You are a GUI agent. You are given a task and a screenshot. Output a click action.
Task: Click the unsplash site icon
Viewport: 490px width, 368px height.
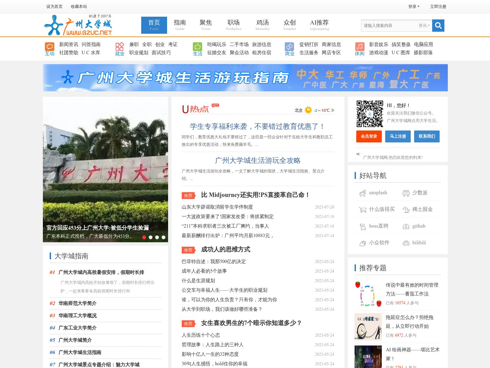click(362, 193)
